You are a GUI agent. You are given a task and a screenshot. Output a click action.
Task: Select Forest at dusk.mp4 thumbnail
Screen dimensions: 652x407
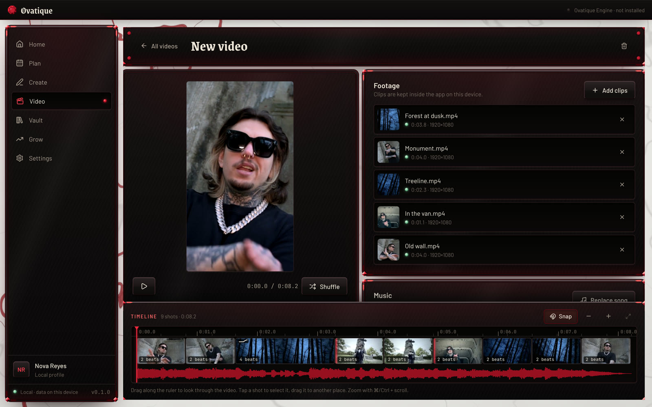388,119
